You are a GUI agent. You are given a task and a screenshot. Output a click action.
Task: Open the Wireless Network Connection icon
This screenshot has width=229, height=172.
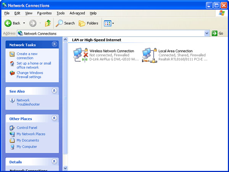[x=81, y=55]
